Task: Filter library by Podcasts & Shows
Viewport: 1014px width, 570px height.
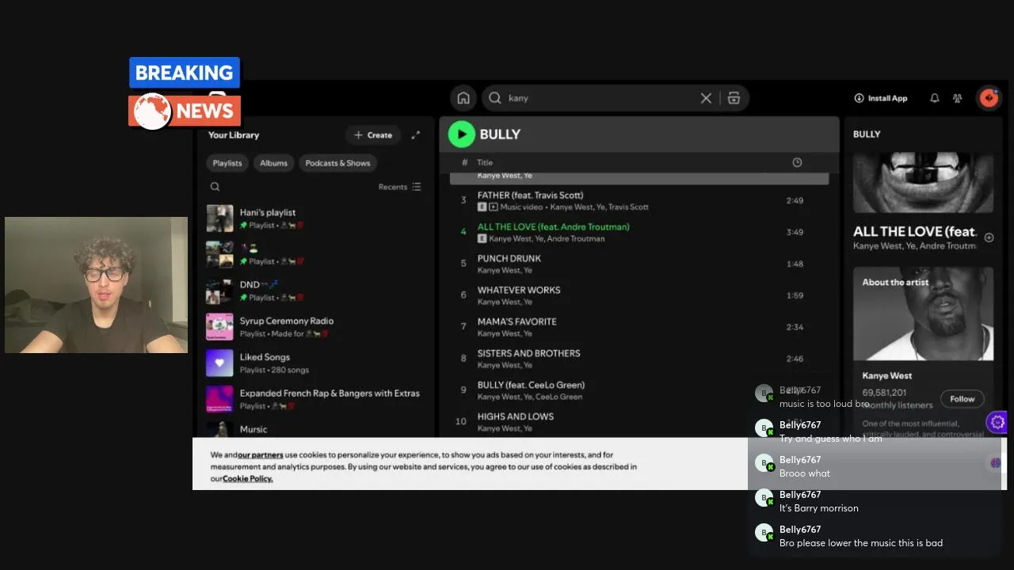Action: pos(337,163)
